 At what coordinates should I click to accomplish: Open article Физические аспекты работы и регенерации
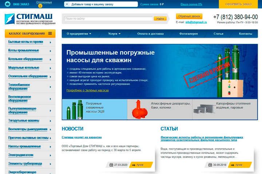[202, 138]
